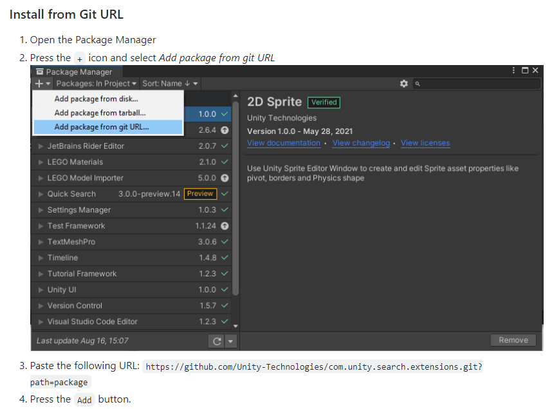The height and width of the screenshot is (409, 552).
Task: Click update-available icon for LEGO Model Importer
Action: [x=225, y=178]
